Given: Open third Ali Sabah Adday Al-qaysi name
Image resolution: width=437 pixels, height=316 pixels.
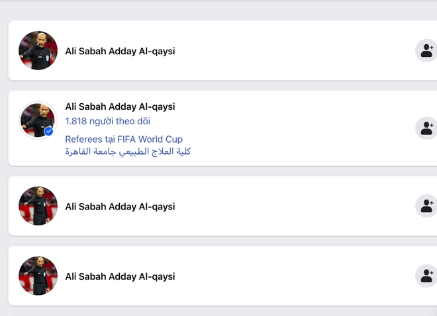Looking at the screenshot, I should (x=120, y=206).
